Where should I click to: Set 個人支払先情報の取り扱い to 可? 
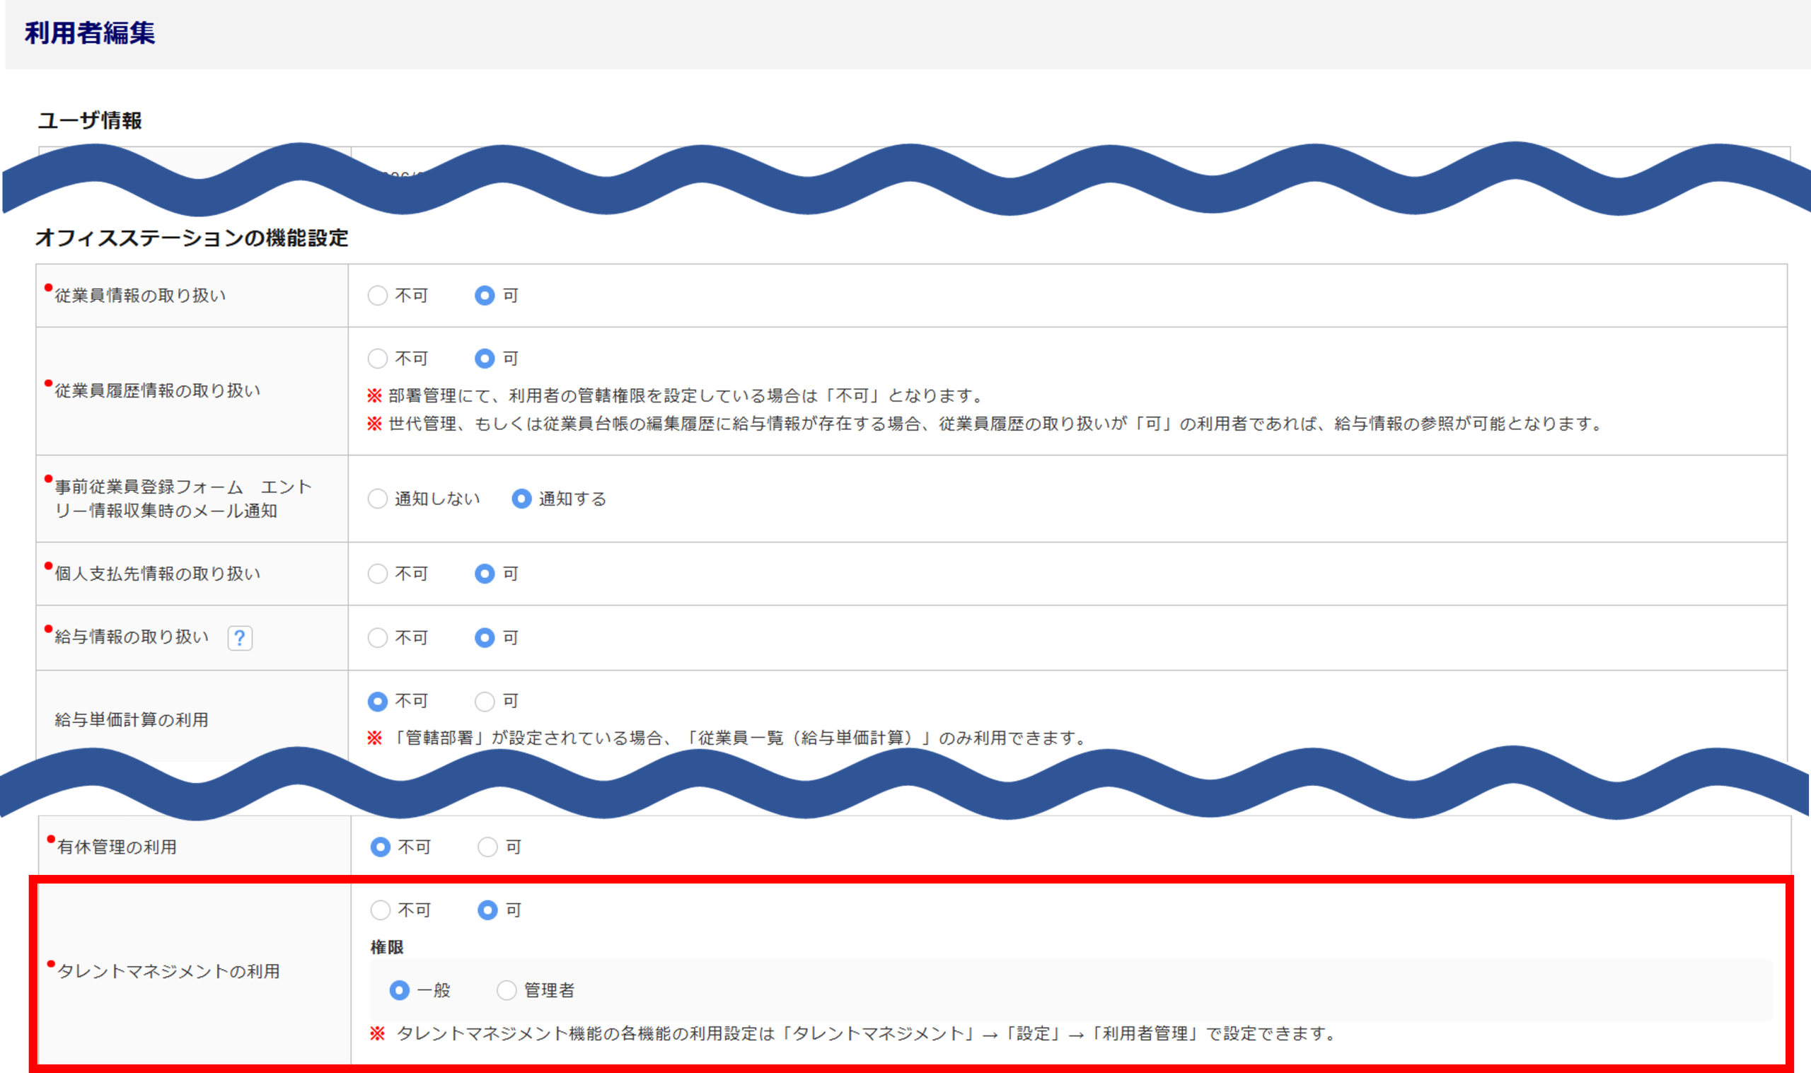click(x=485, y=574)
